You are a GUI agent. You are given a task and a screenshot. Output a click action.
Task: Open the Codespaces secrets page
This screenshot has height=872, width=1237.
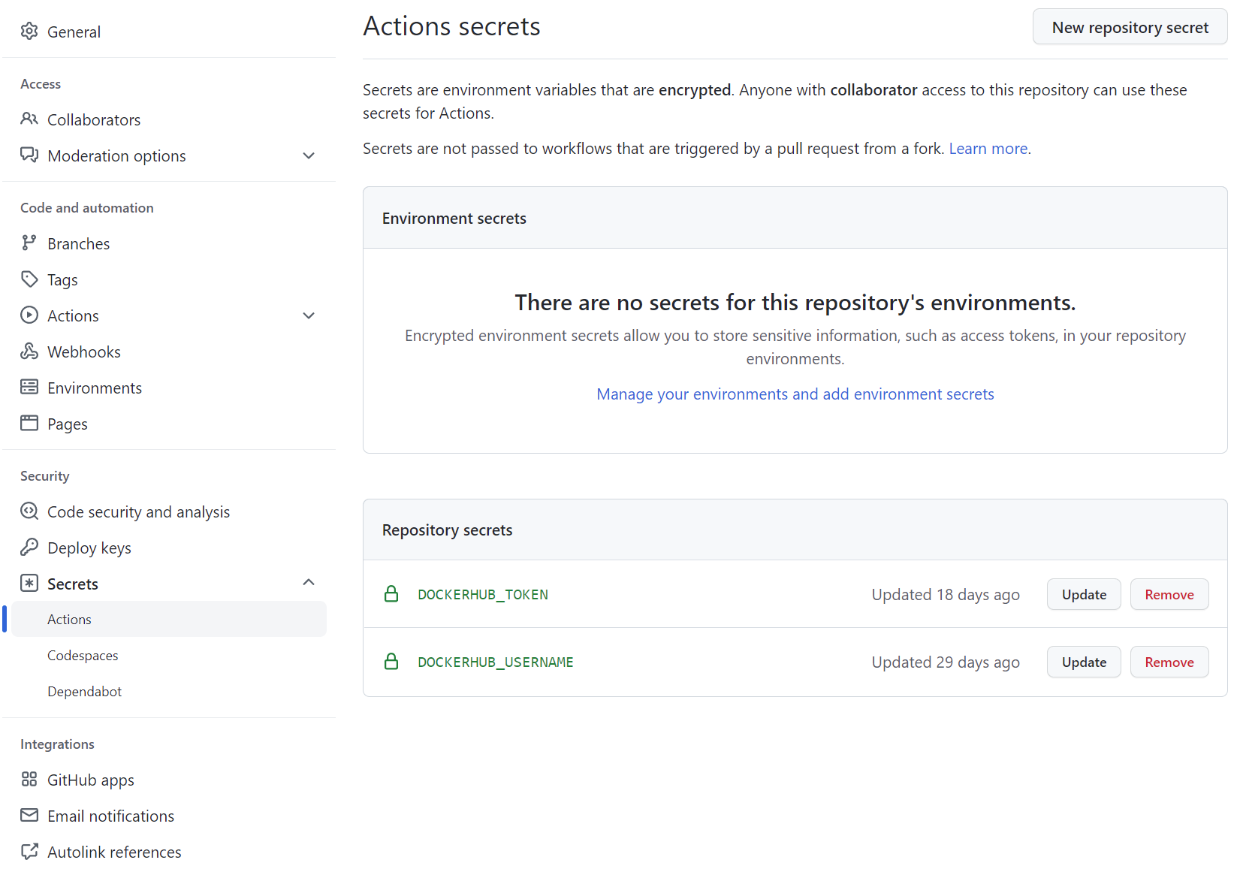click(83, 656)
